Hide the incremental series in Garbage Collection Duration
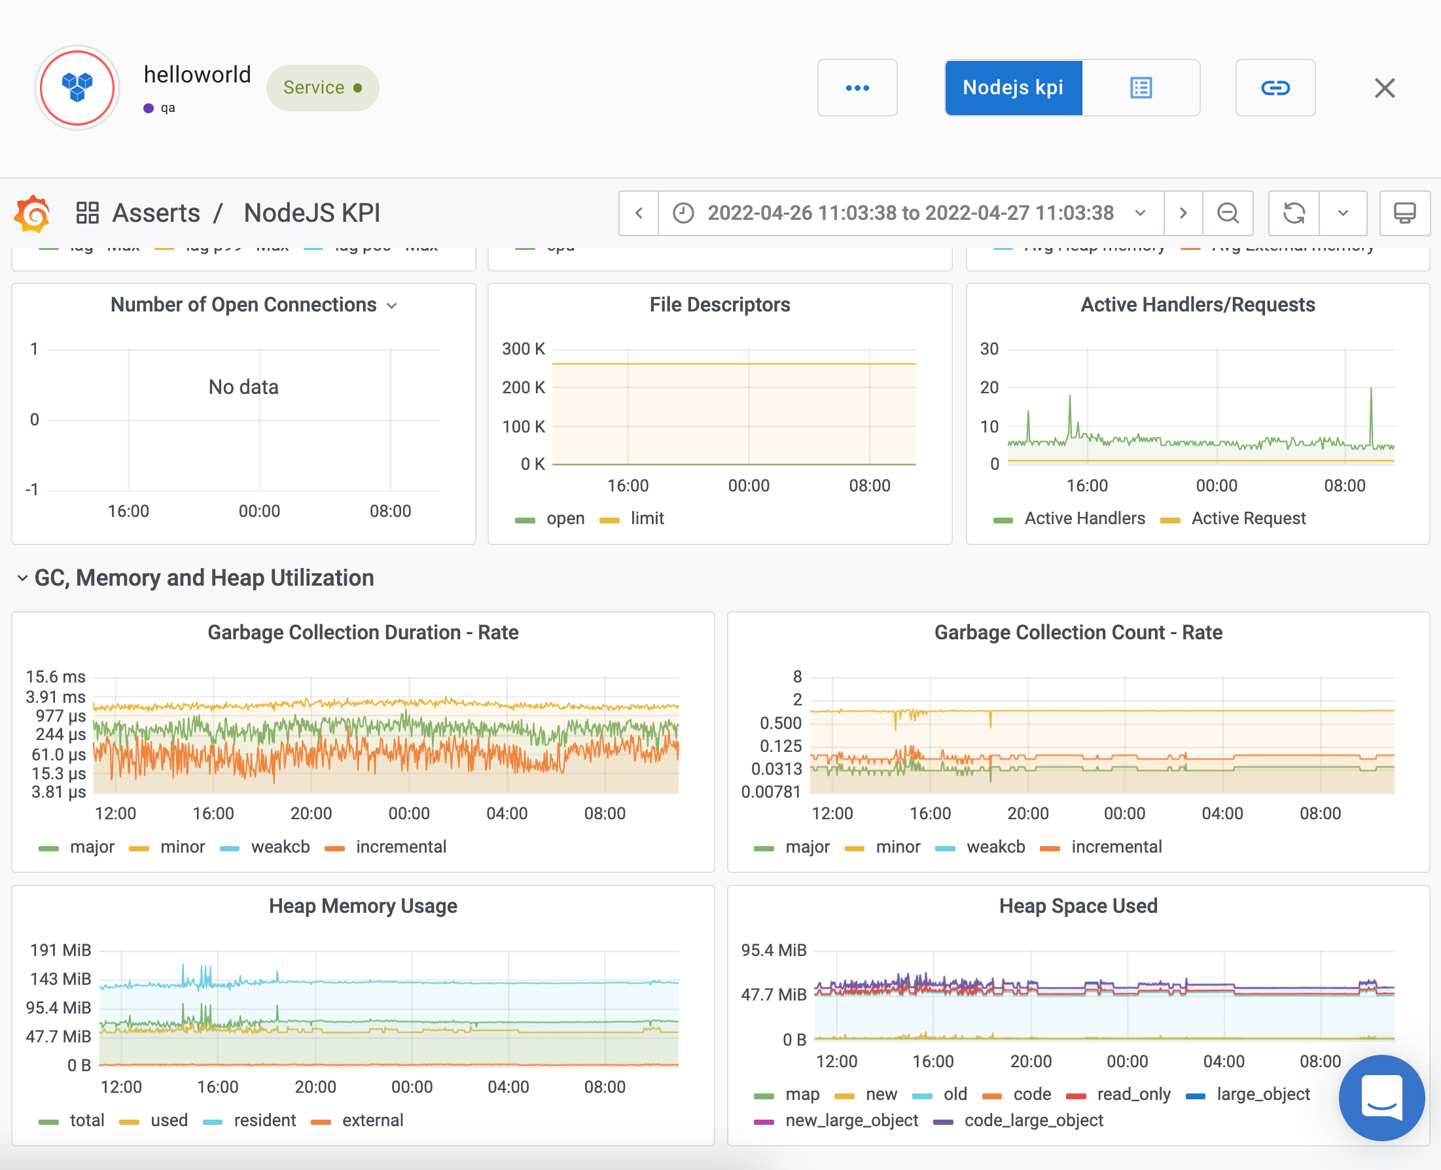This screenshot has width=1441, height=1170. coord(400,847)
